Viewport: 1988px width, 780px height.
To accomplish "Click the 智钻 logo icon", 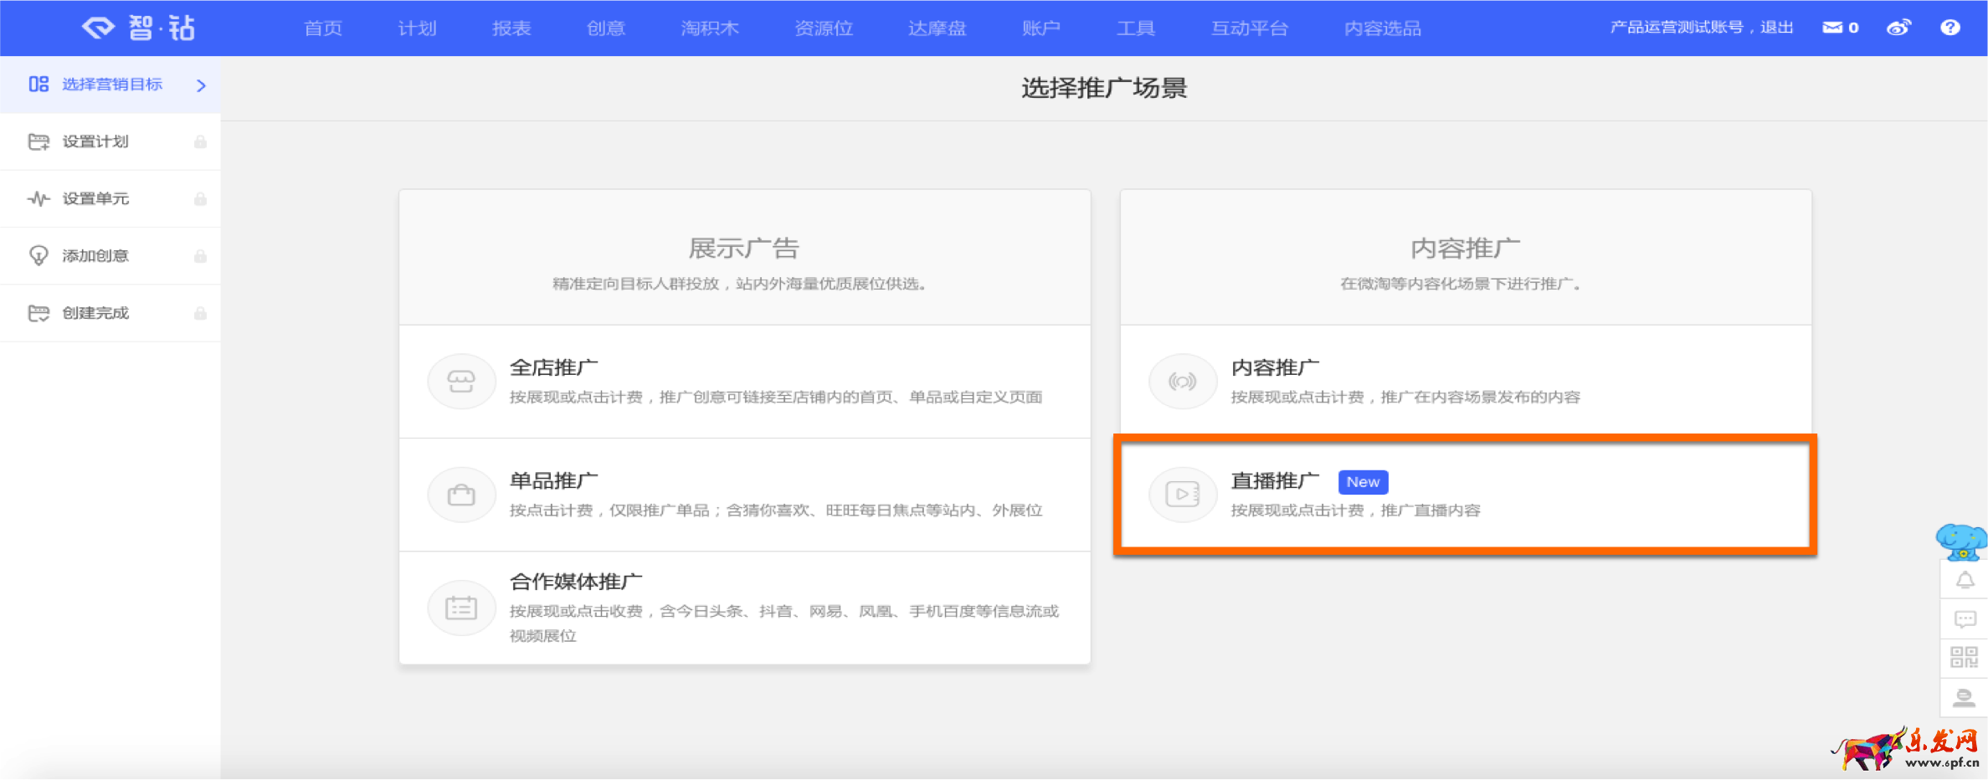I will [99, 28].
